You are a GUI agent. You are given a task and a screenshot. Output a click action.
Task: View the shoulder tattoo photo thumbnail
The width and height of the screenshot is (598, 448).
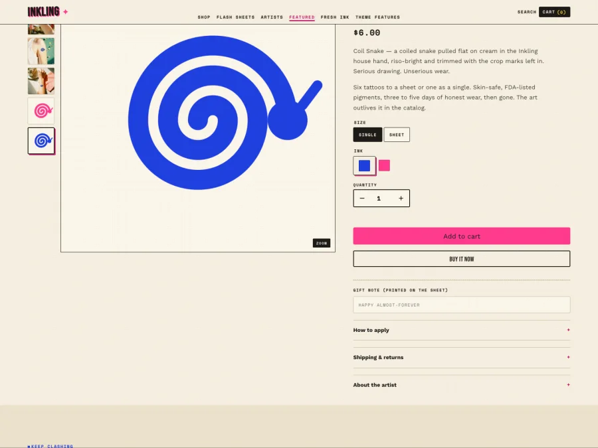(x=41, y=51)
